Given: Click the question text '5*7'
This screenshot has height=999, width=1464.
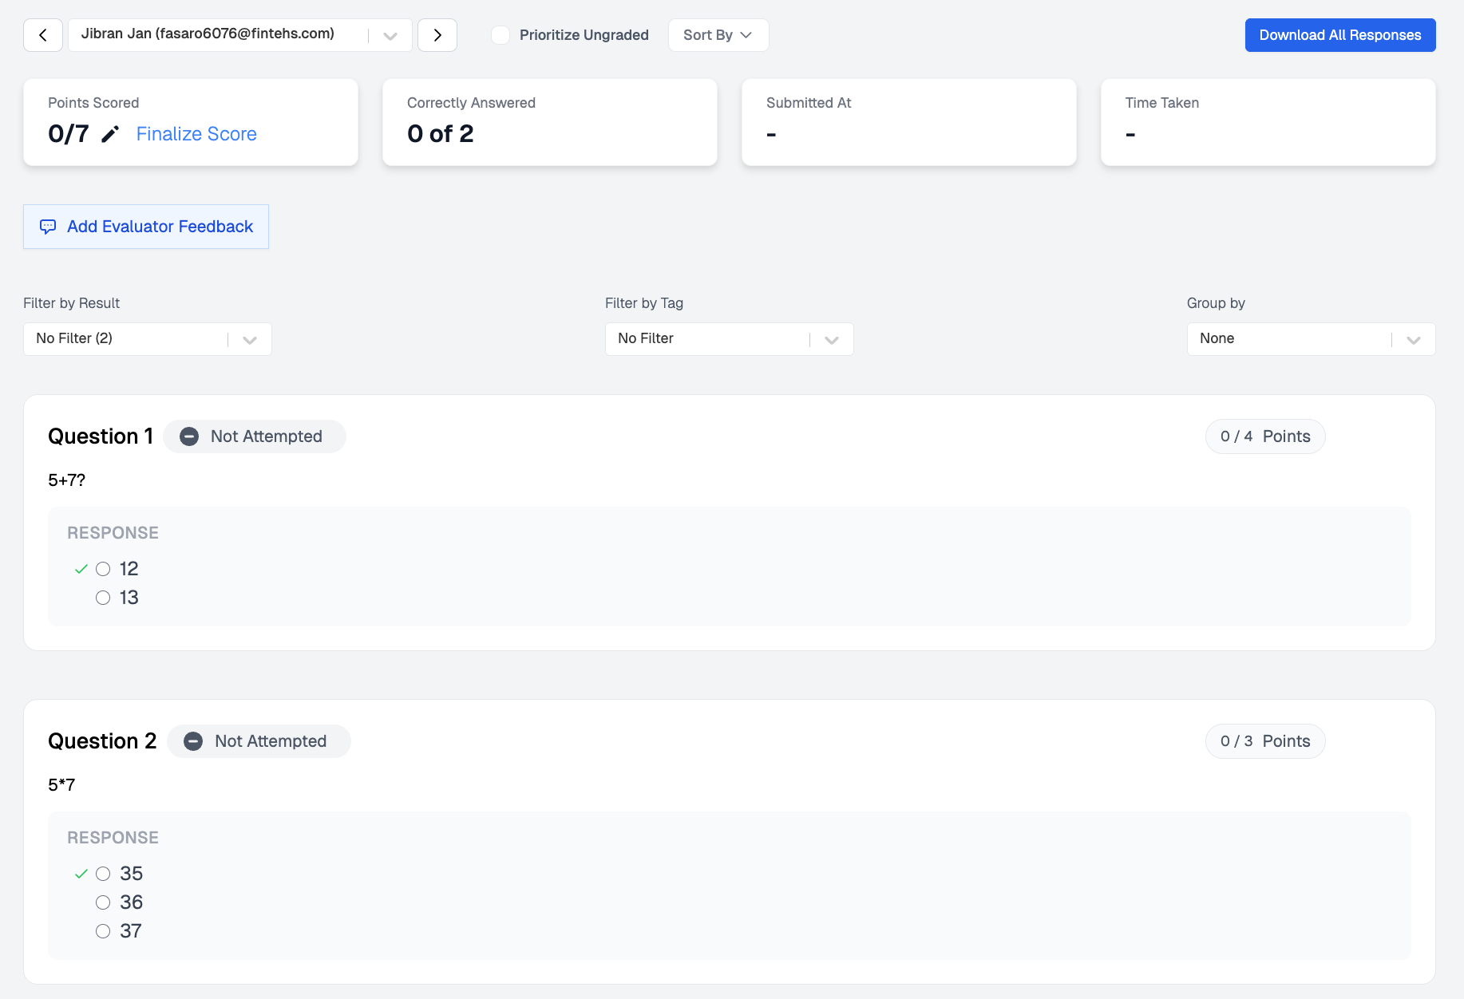Looking at the screenshot, I should click(61, 785).
